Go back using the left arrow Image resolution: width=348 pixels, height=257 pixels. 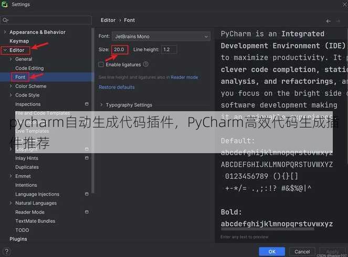tap(328, 21)
